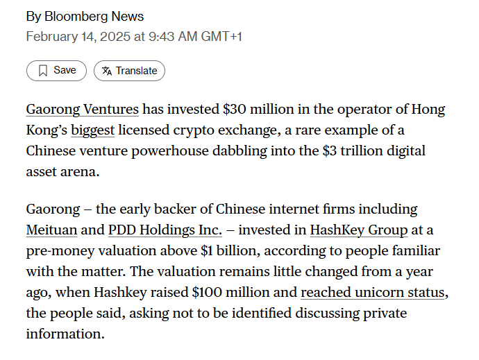Open the Meituan company link
Viewport: 479px width, 360px height.
coord(51,230)
